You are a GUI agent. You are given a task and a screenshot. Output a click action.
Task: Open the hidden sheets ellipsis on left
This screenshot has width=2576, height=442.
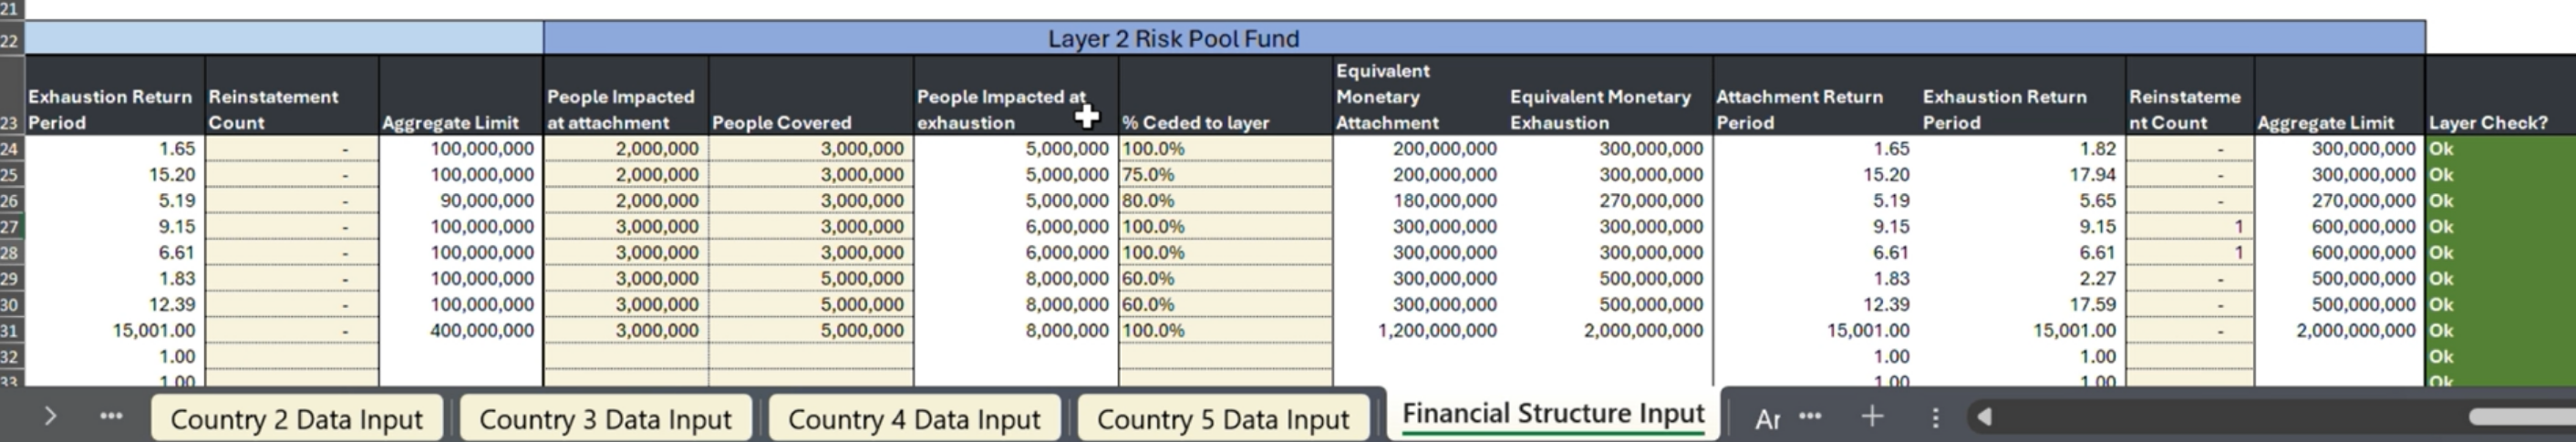click(111, 416)
